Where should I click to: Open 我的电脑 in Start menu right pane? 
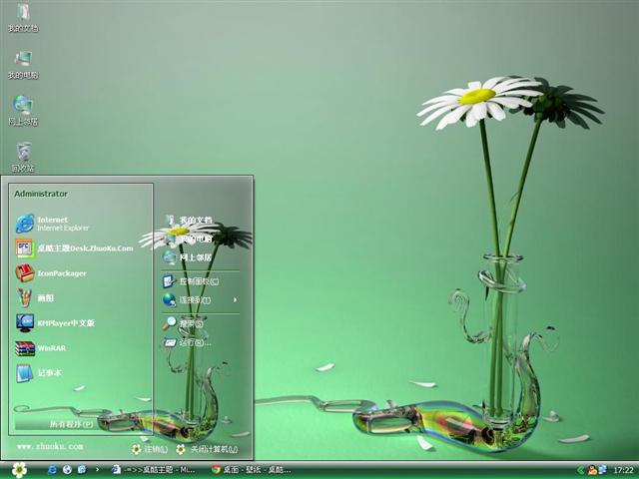click(188, 239)
